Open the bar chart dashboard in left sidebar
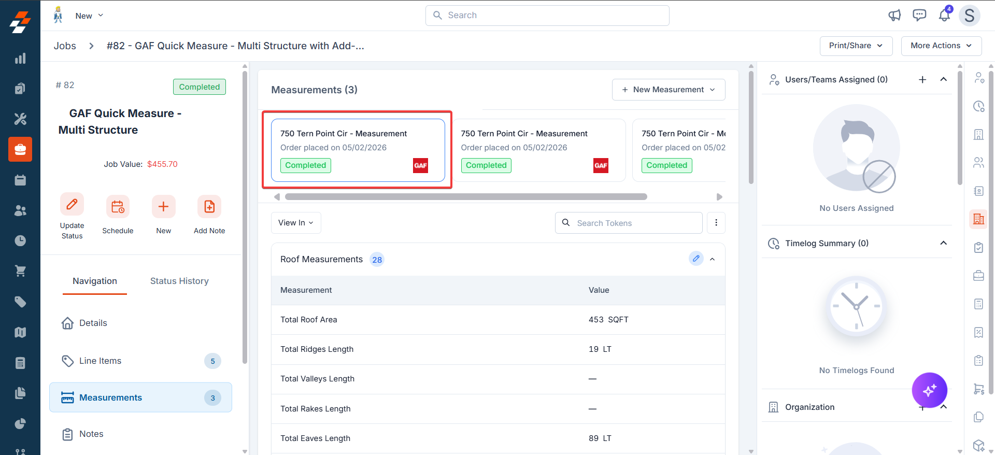Image resolution: width=995 pixels, height=455 pixels. (20, 59)
